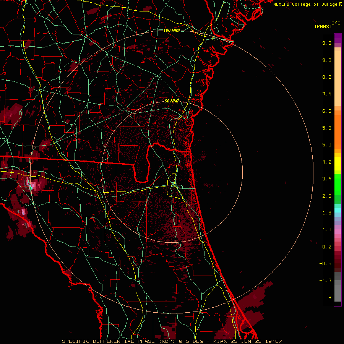Click the 8.2 value on color scale

[327, 77]
